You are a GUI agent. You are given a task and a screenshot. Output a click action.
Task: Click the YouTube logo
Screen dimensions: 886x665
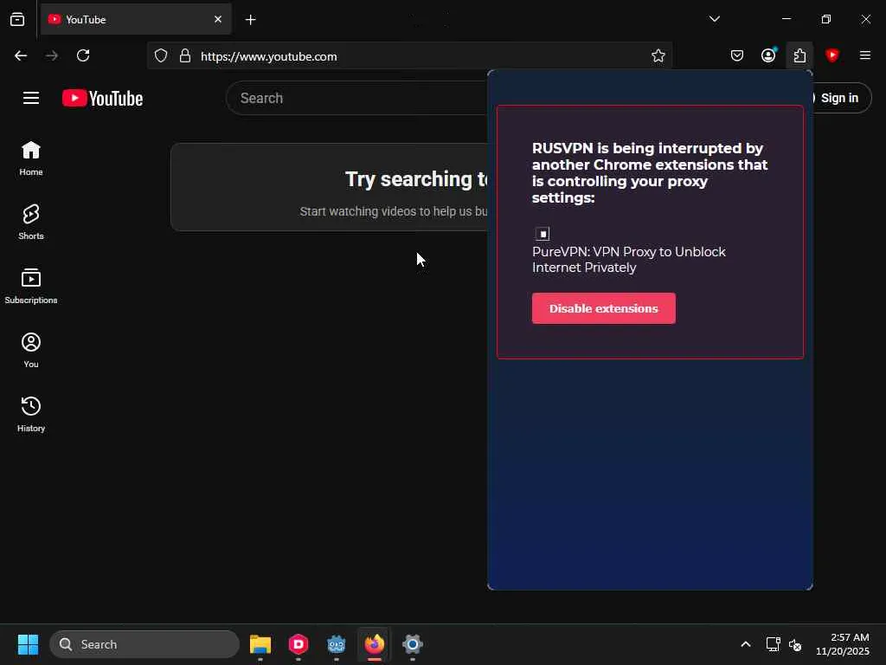[x=102, y=99]
